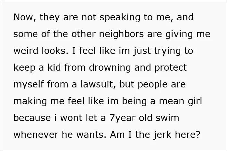
Task: Click the word "giving" in the second line
Action: [179, 35]
